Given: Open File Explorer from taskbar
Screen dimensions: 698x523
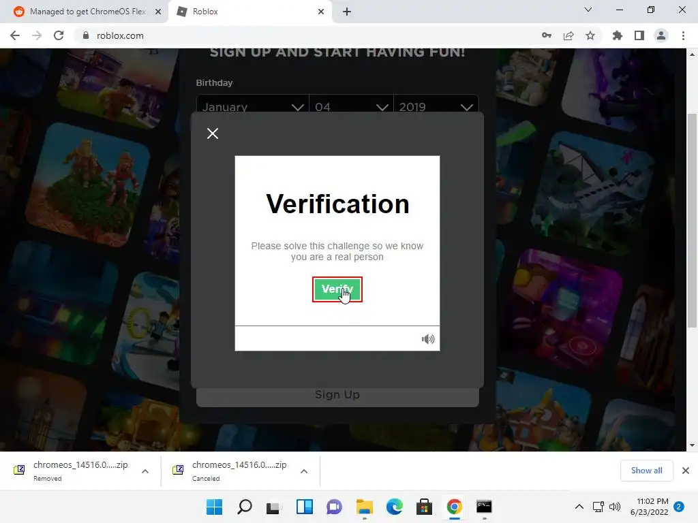Looking at the screenshot, I should pyautogui.click(x=365, y=507).
